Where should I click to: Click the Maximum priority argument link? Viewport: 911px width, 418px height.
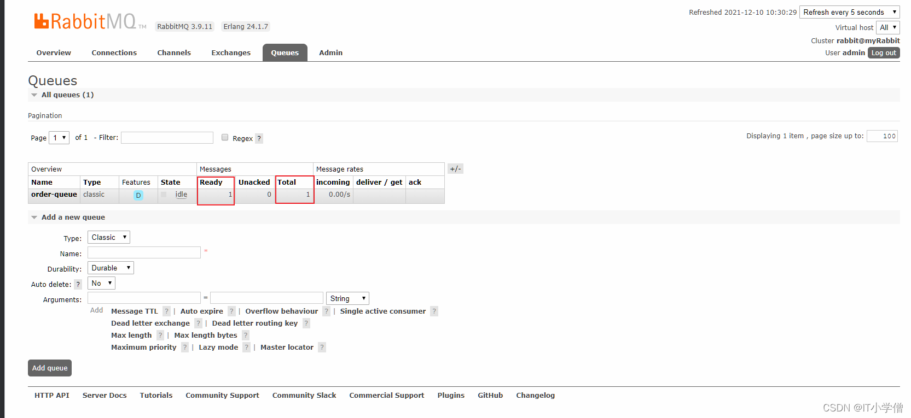[144, 348]
